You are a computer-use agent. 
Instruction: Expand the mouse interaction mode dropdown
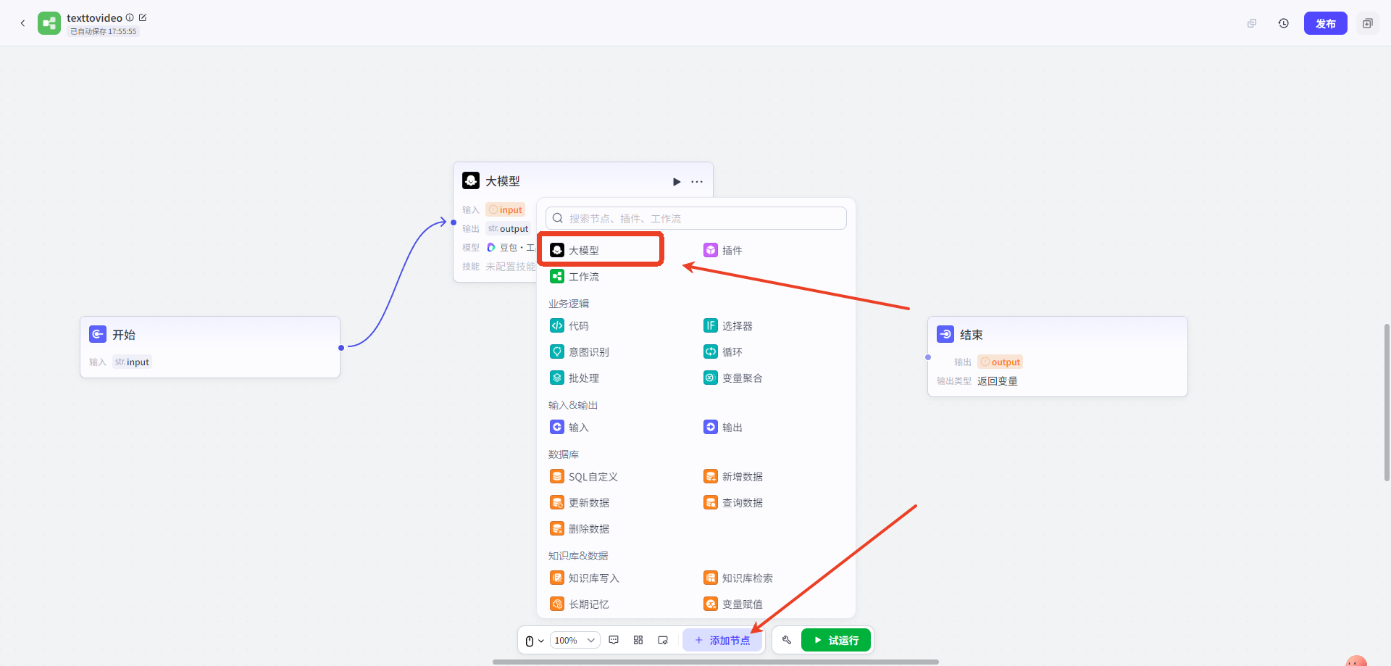coord(534,641)
